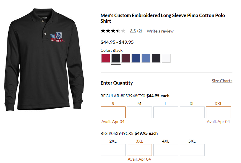The width and height of the screenshot is (241, 163).
Task: Open the Write a review link
Action: tap(160, 31)
